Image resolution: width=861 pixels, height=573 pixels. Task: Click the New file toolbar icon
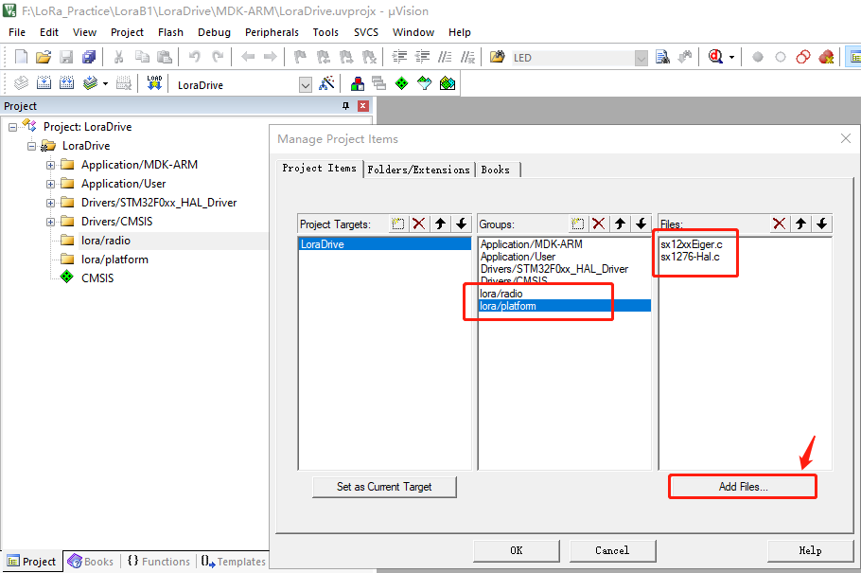pyautogui.click(x=21, y=57)
